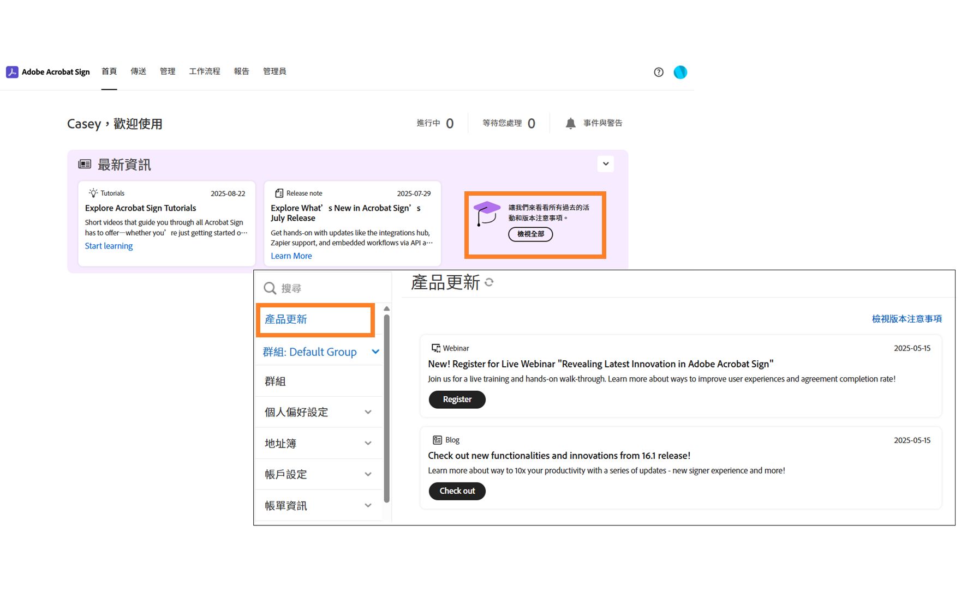Image resolution: width=967 pixels, height=599 pixels.
Task: Click the Adobe Acrobat Sign logo icon
Action: (12, 72)
